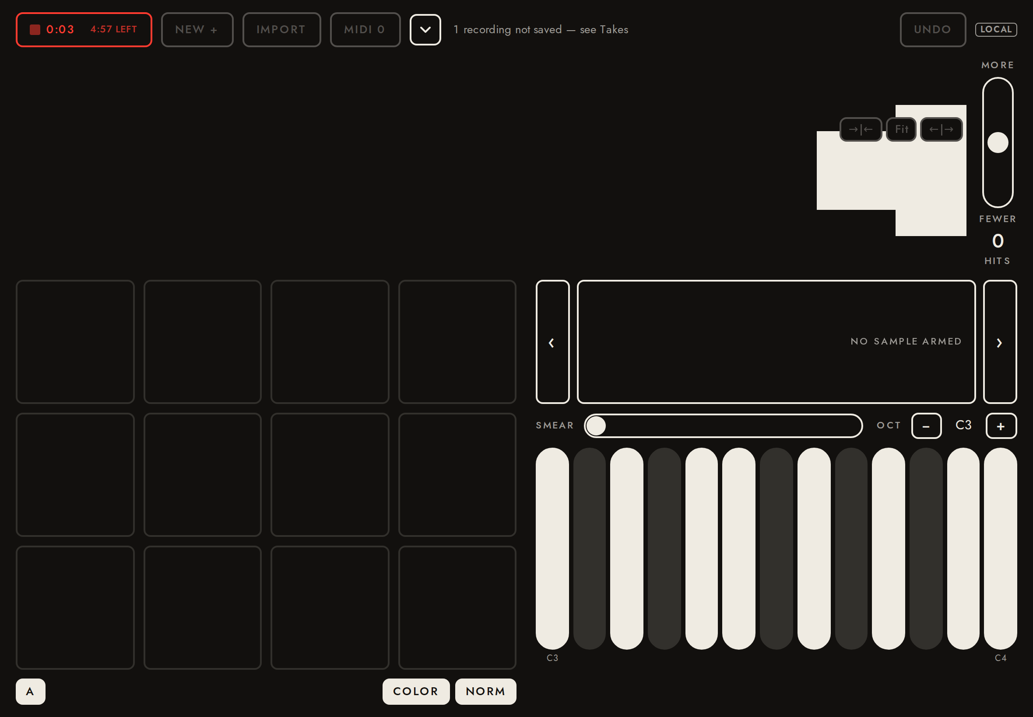
Task: Expand the chevron dropdown beside MIDI
Action: click(x=425, y=30)
